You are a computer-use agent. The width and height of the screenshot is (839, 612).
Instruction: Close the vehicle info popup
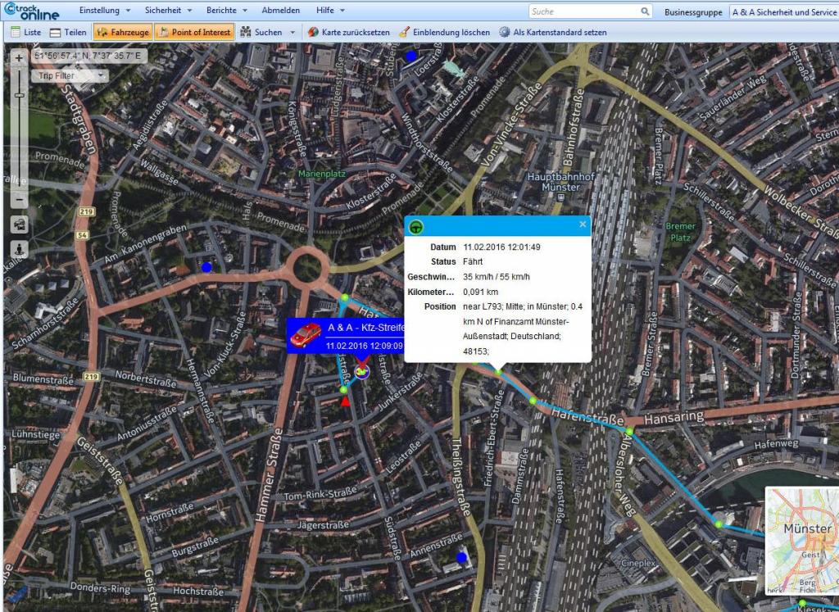[x=583, y=224]
